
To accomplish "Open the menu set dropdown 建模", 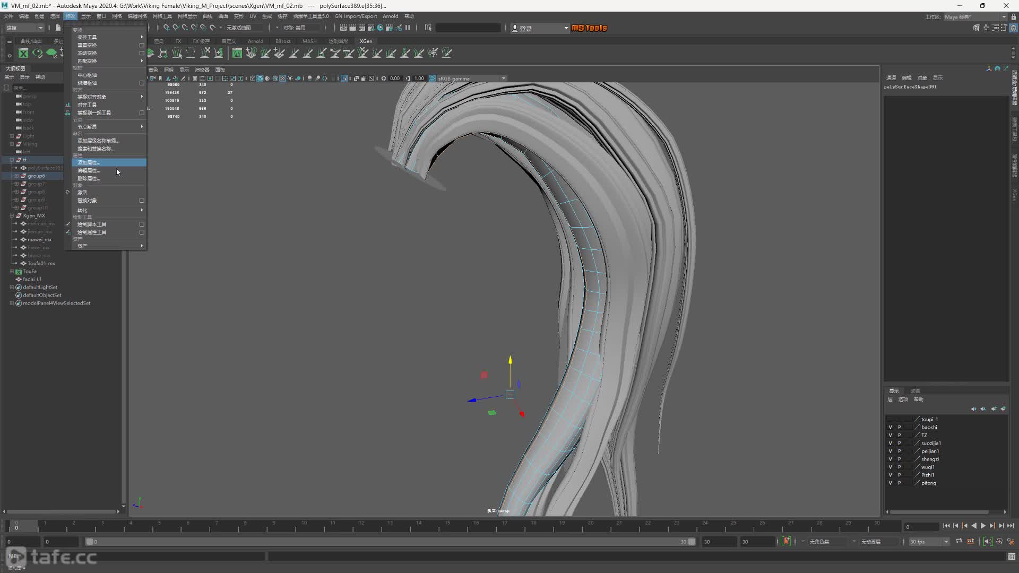I will 24,28.
